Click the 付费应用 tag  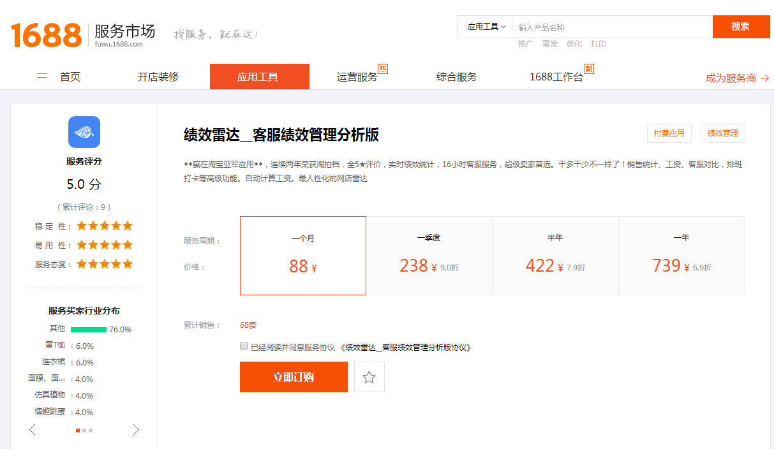tap(669, 133)
